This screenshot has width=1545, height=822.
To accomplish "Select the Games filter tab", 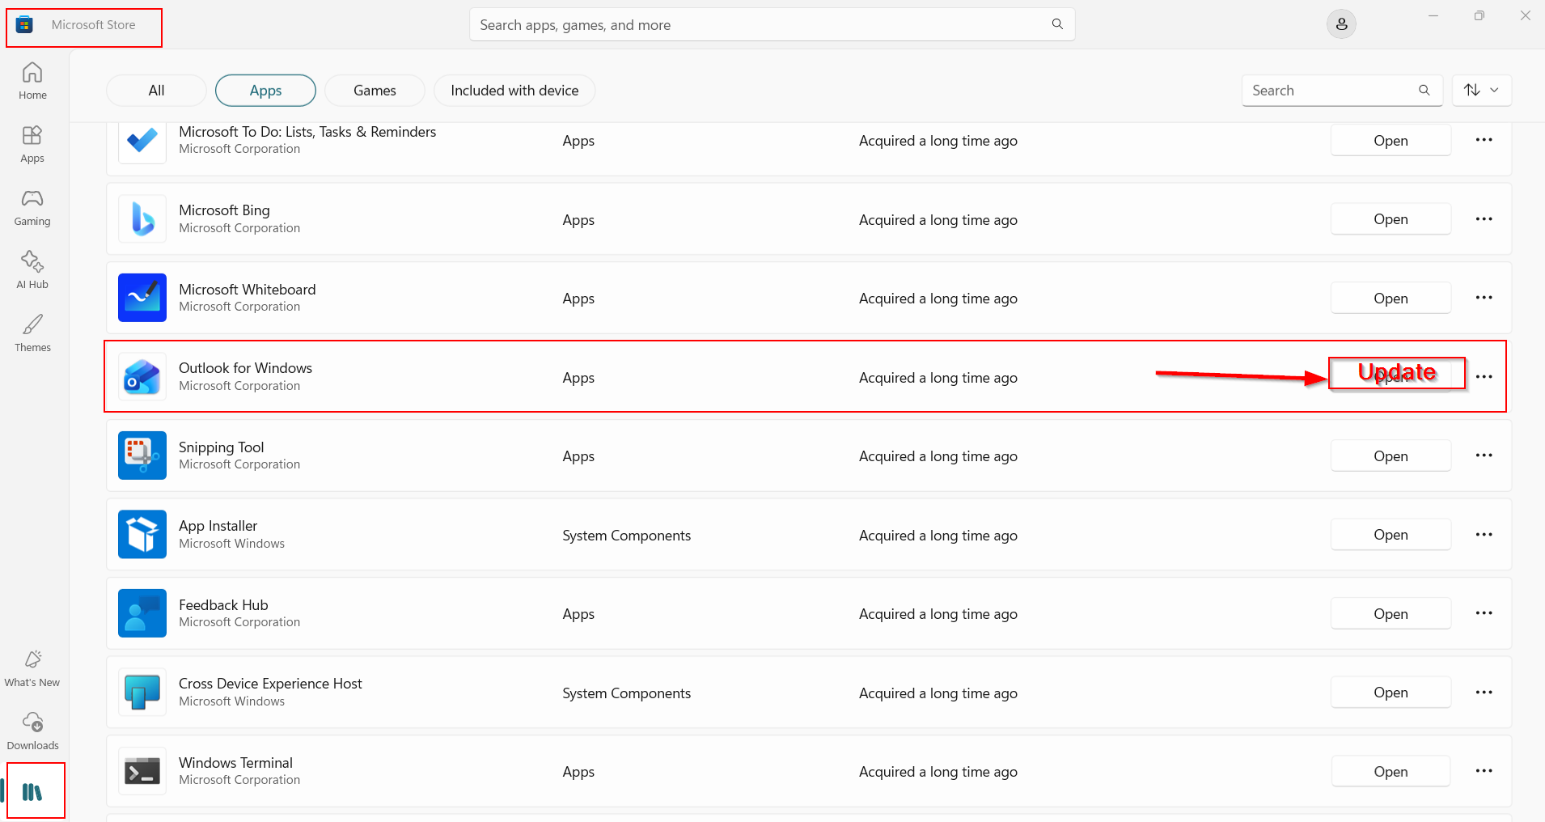I will click(375, 91).
